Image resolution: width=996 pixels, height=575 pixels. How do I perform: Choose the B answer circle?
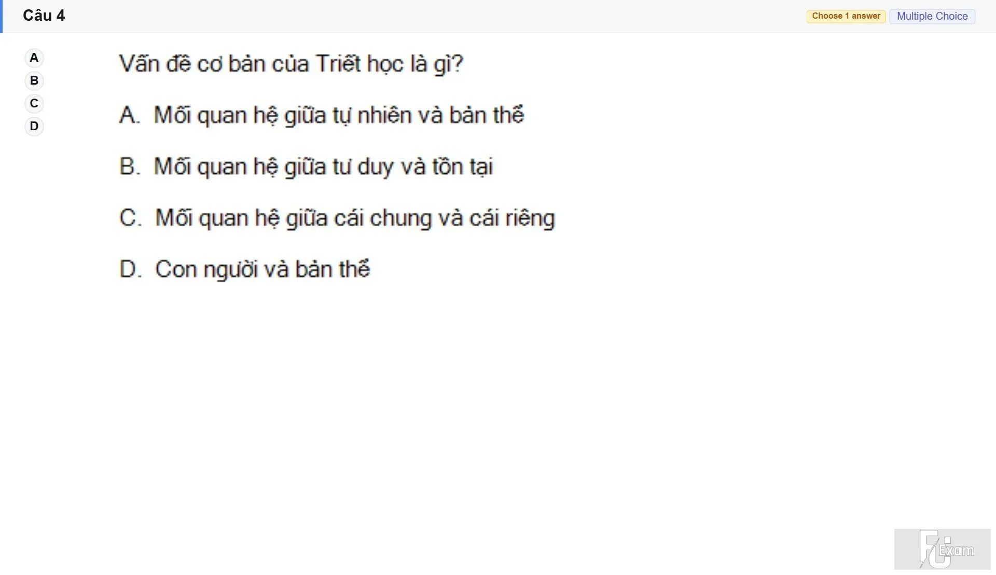(34, 80)
